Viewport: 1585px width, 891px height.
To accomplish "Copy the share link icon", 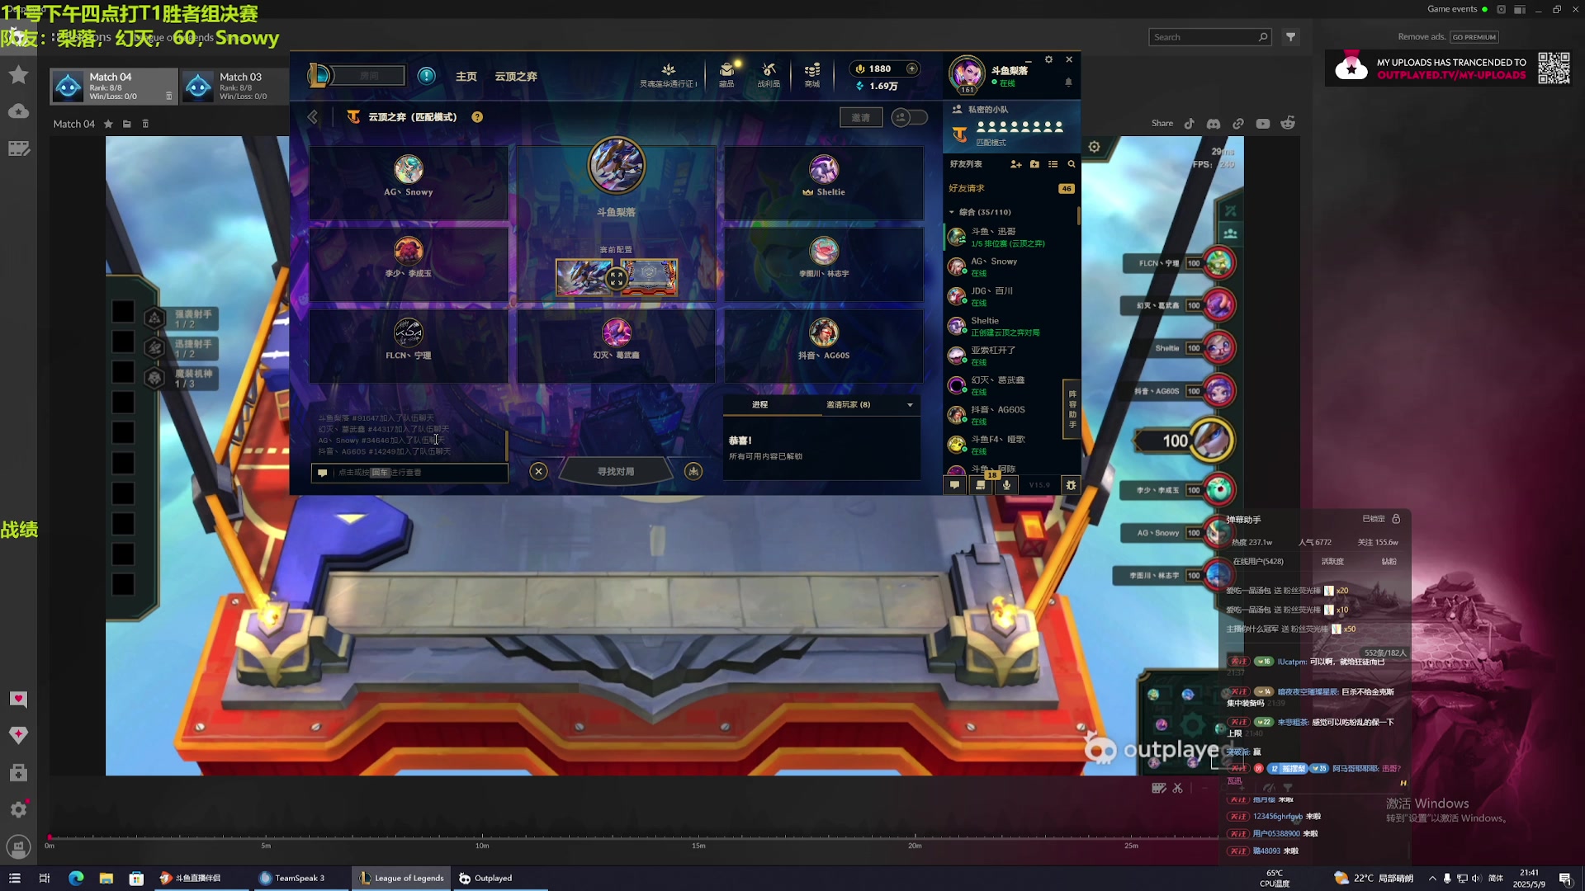I will 1238,124.
